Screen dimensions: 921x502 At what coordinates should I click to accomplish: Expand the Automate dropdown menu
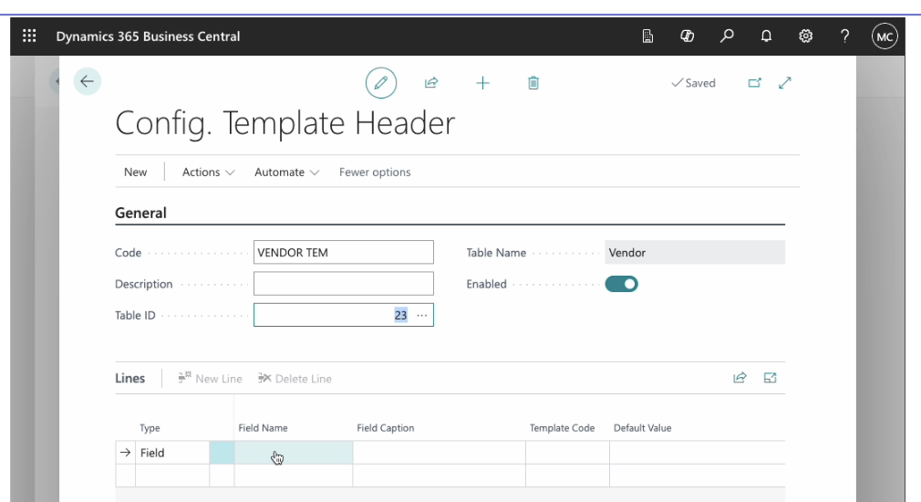coord(286,173)
